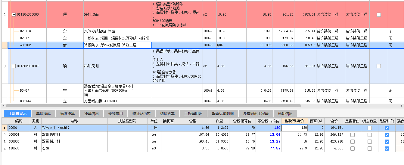The height and width of the screenshot is (165, 404).
Task: Switch to the 组价方案 tab
Action: tap(167, 114)
